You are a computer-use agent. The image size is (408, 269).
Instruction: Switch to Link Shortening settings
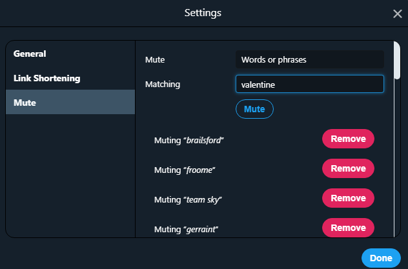46,78
